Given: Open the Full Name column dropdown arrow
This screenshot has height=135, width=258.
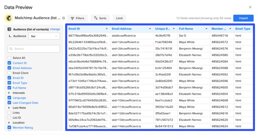Looking at the screenshot, I should pos(206,29).
